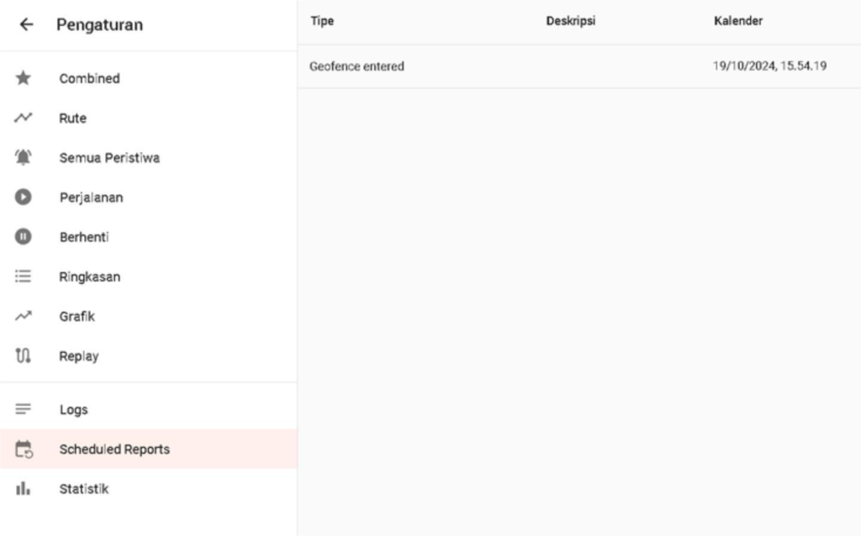Select the star icon for Combined
This screenshot has width=861, height=536.
click(x=24, y=78)
